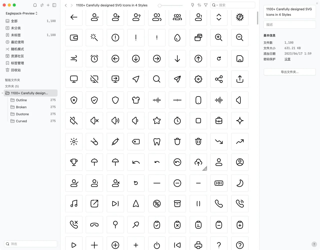Viewport: 320px width, 250px height.
Task: Collapse the 1100+ Carefully design folder triangle
Action: point(2,93)
